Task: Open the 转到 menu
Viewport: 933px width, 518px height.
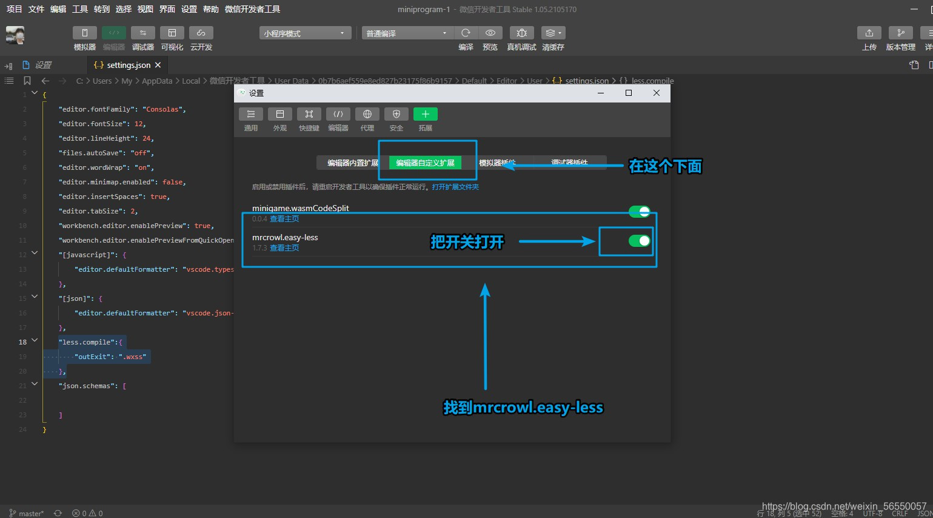Action: point(102,9)
